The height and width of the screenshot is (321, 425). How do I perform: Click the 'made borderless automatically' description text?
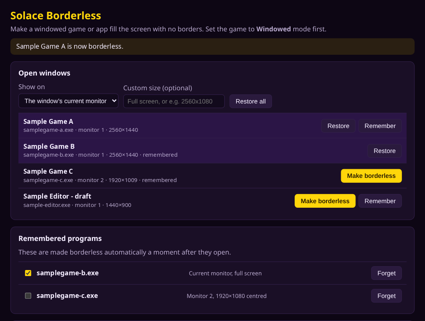(x=125, y=253)
